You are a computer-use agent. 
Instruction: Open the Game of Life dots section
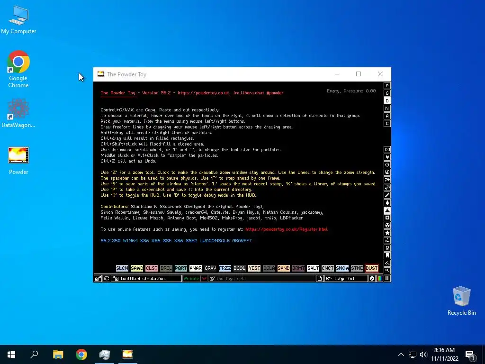coord(387,240)
